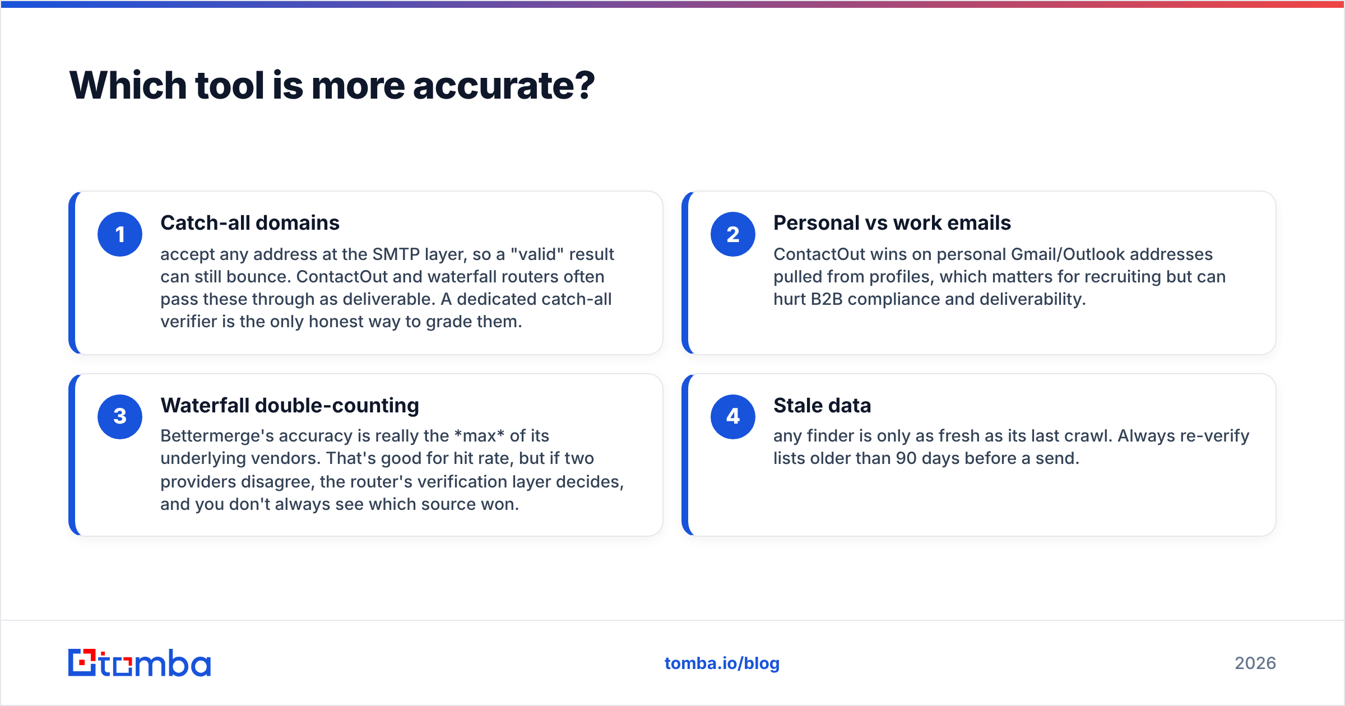Click the number 3 circle badge
The width and height of the screenshot is (1345, 706).
(120, 416)
